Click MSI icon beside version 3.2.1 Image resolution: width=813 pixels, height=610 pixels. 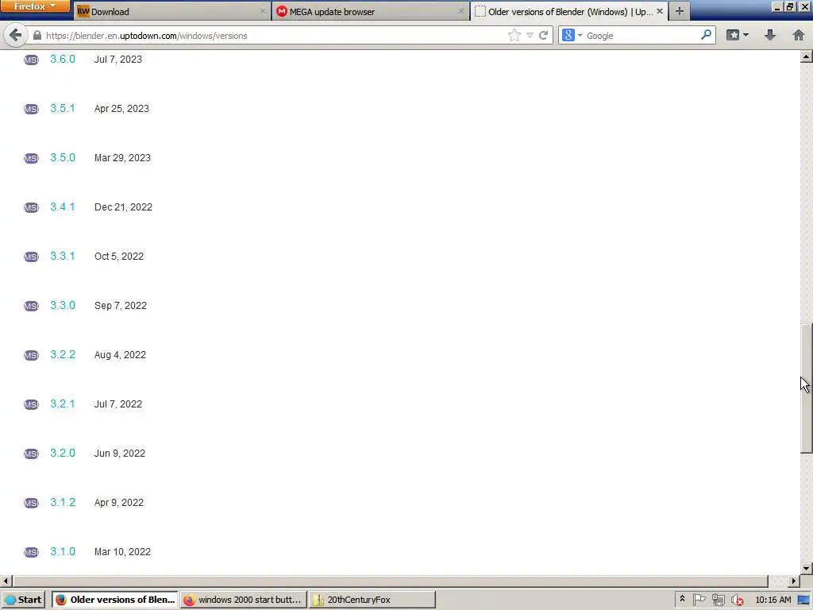pos(31,404)
